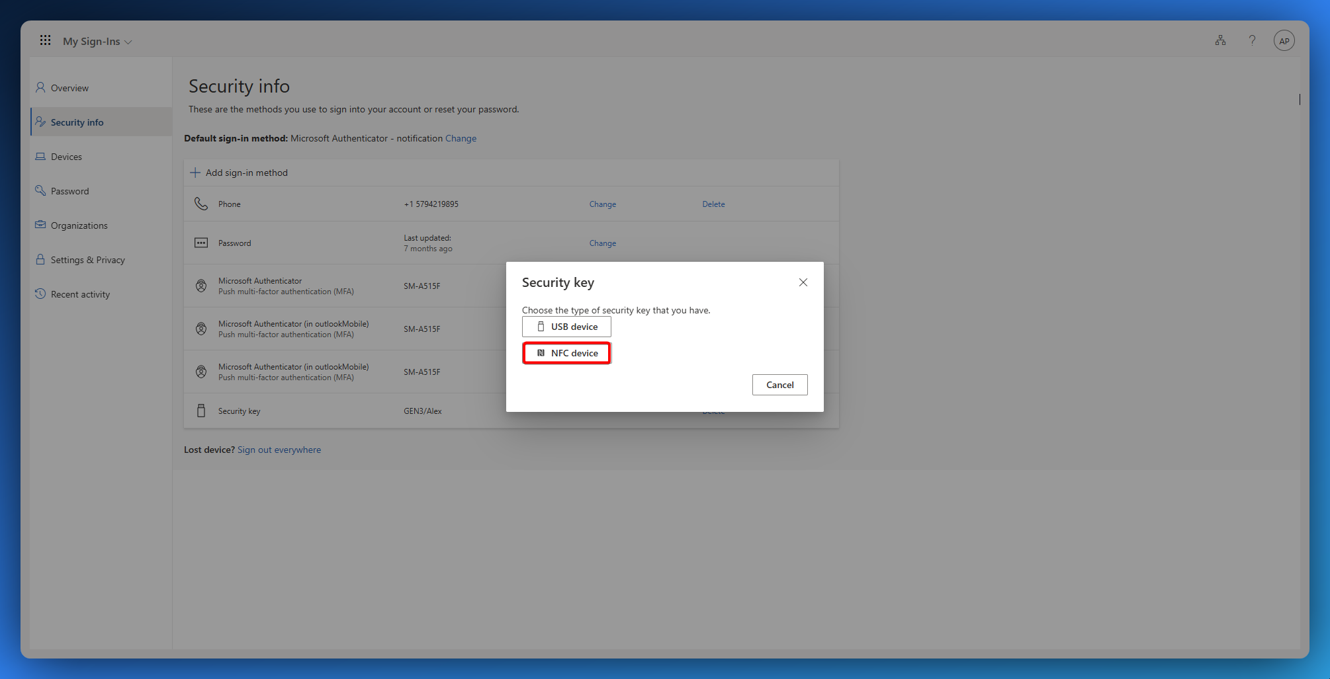Image resolution: width=1330 pixels, height=679 pixels.
Task: Close the Security key dialog
Action: click(803, 282)
